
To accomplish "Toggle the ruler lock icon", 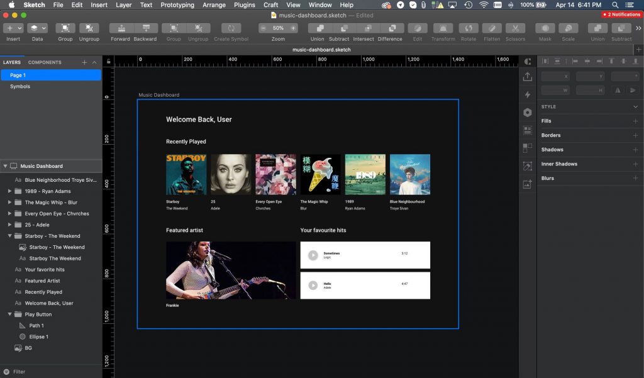I will click(108, 62).
